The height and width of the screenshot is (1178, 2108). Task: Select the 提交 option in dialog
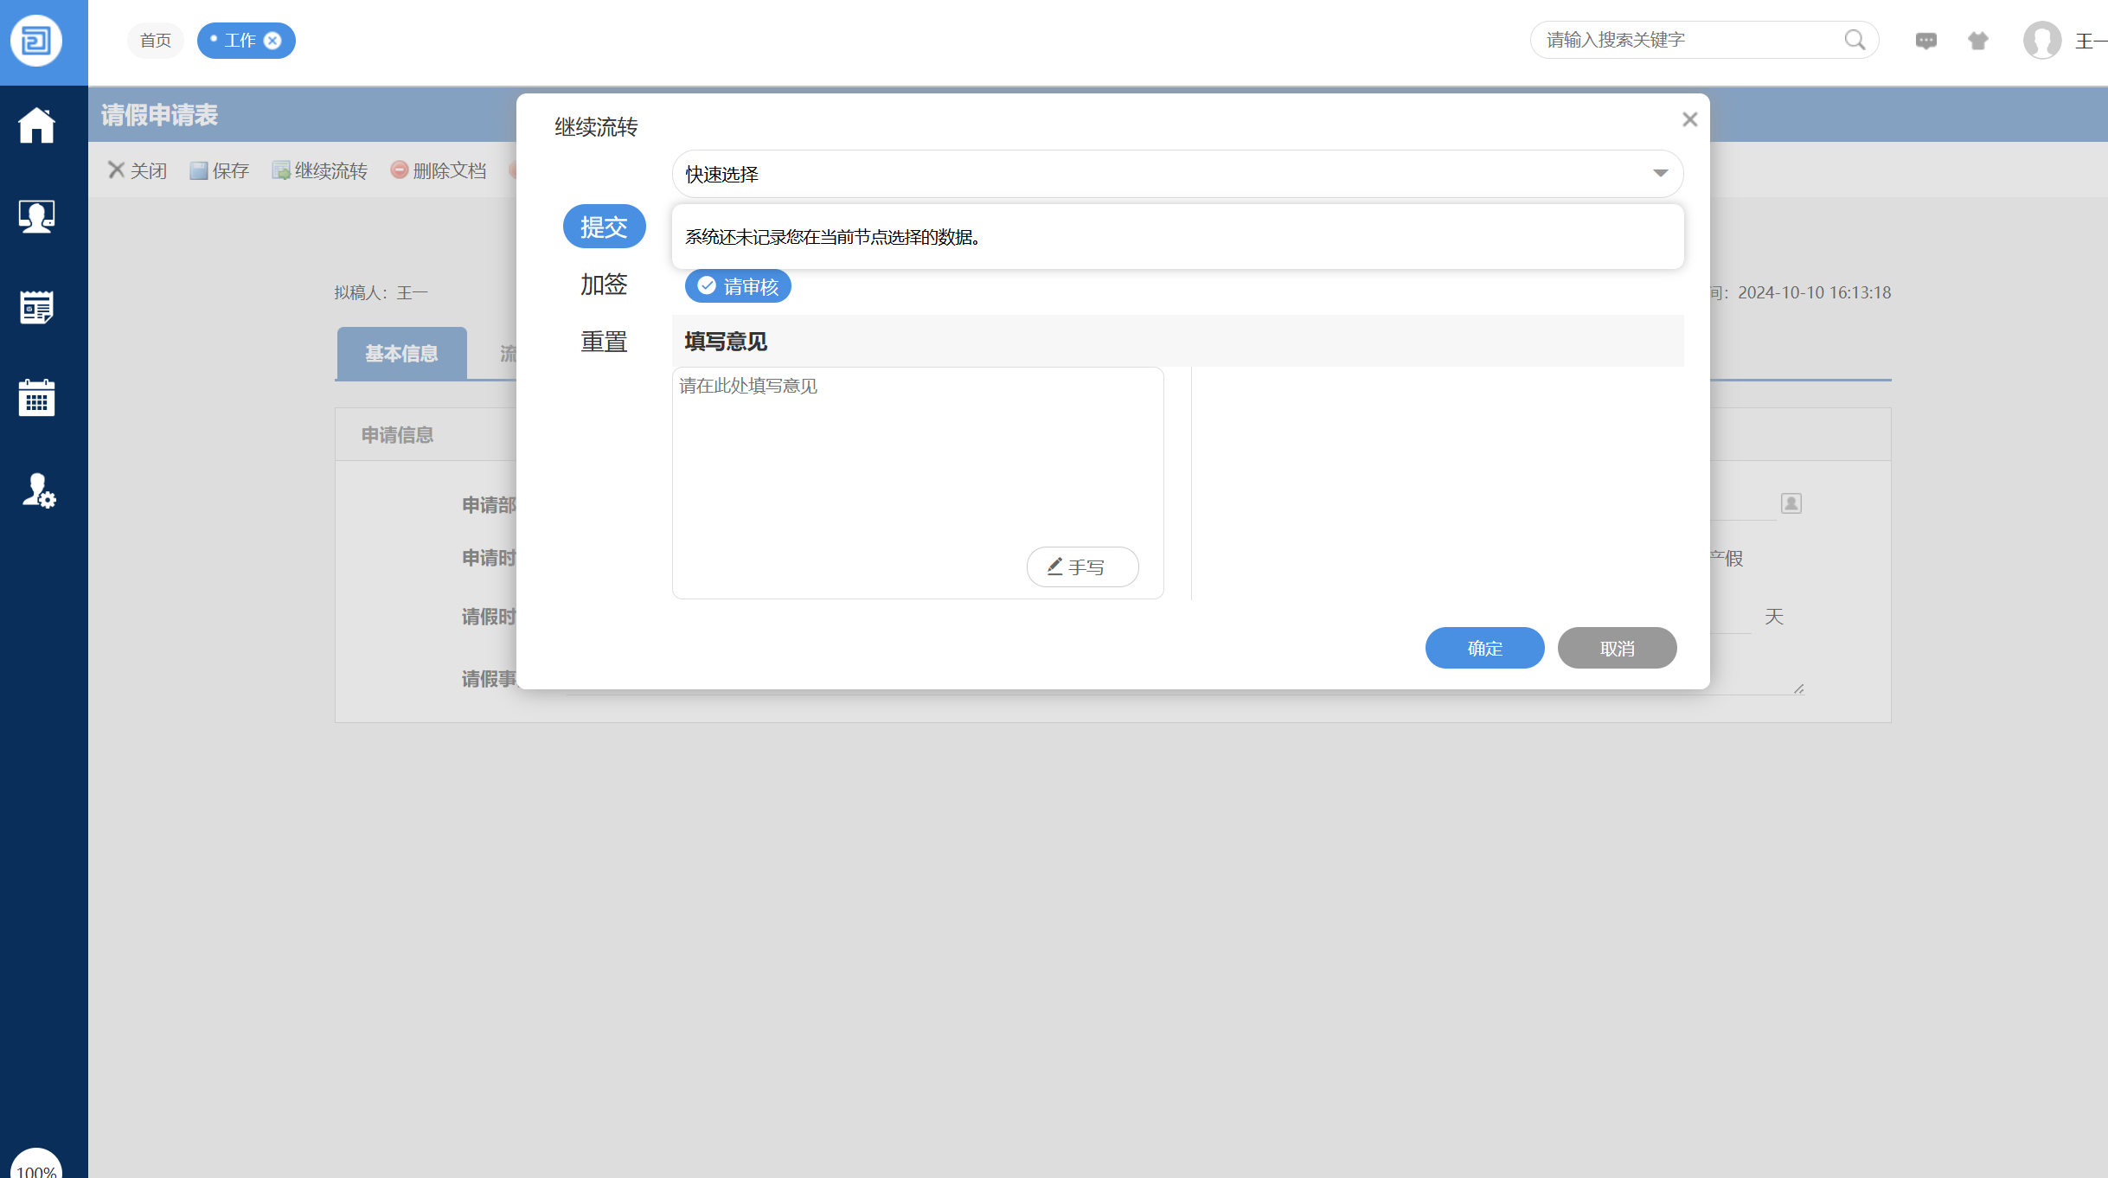(604, 227)
